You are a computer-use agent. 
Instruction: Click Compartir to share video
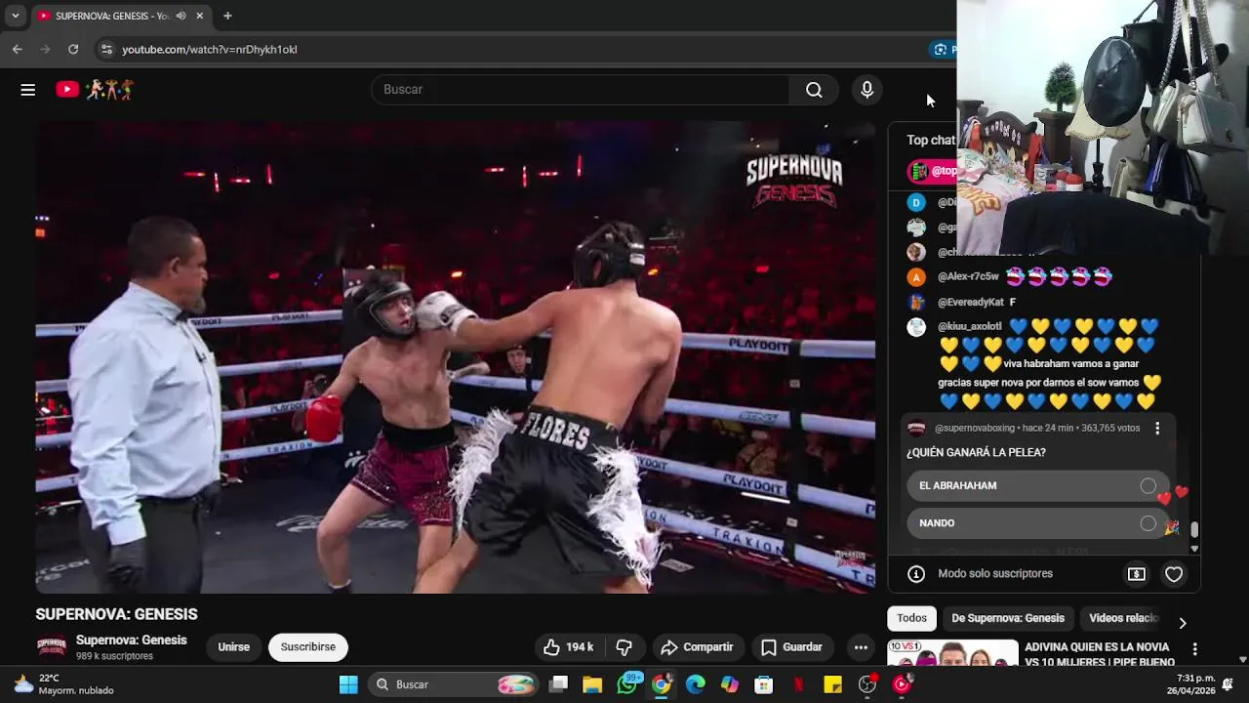coord(697,647)
